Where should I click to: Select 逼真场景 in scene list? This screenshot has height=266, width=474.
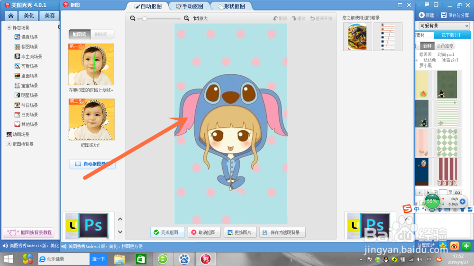(x=26, y=37)
